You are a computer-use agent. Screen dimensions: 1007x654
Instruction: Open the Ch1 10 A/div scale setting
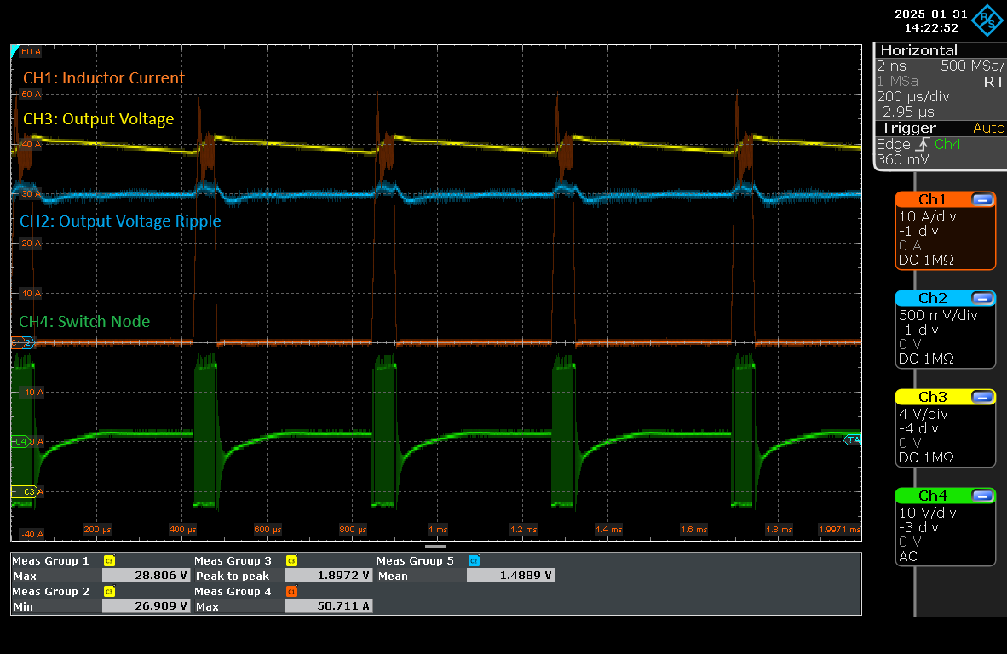point(927,216)
